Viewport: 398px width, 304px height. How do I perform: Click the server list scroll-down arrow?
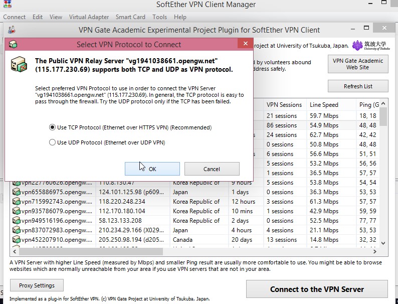pyautogui.click(x=383, y=243)
